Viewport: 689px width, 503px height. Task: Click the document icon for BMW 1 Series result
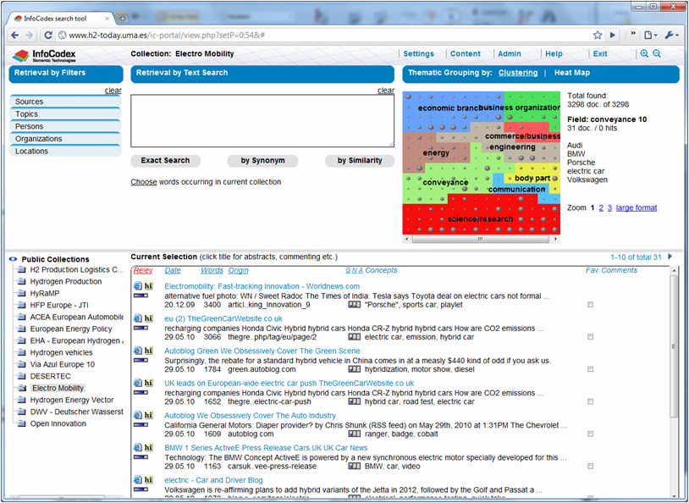click(x=137, y=448)
